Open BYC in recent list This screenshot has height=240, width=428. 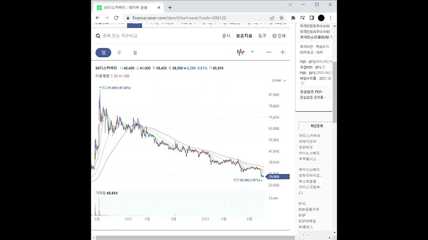point(302,203)
